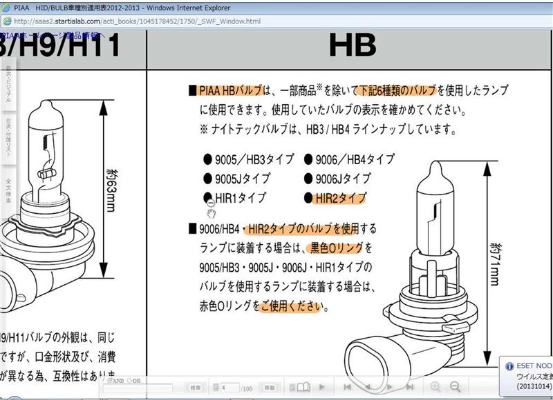Viewport: 553px width, 400px height.
Task: Click the highlighted '黒色Oリング' text
Action: 337,248
